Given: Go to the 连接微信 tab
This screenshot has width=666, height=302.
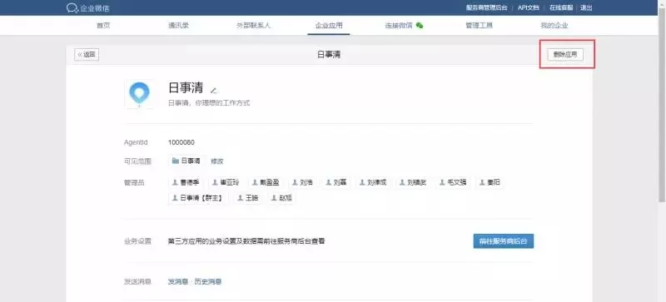Looking at the screenshot, I should (x=399, y=25).
